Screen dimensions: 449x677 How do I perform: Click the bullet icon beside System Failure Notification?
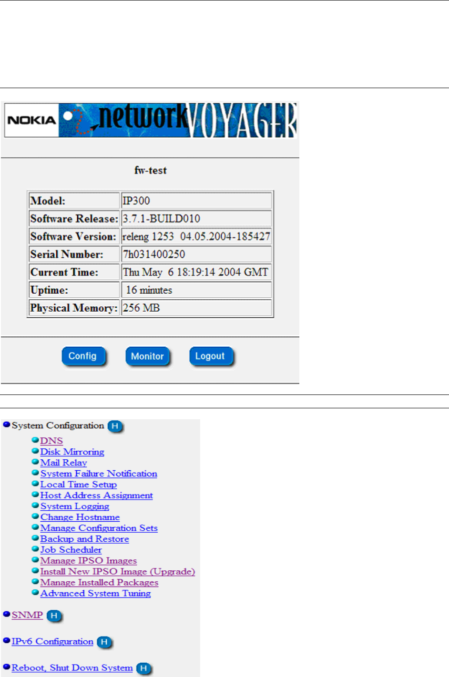pyautogui.click(x=35, y=473)
